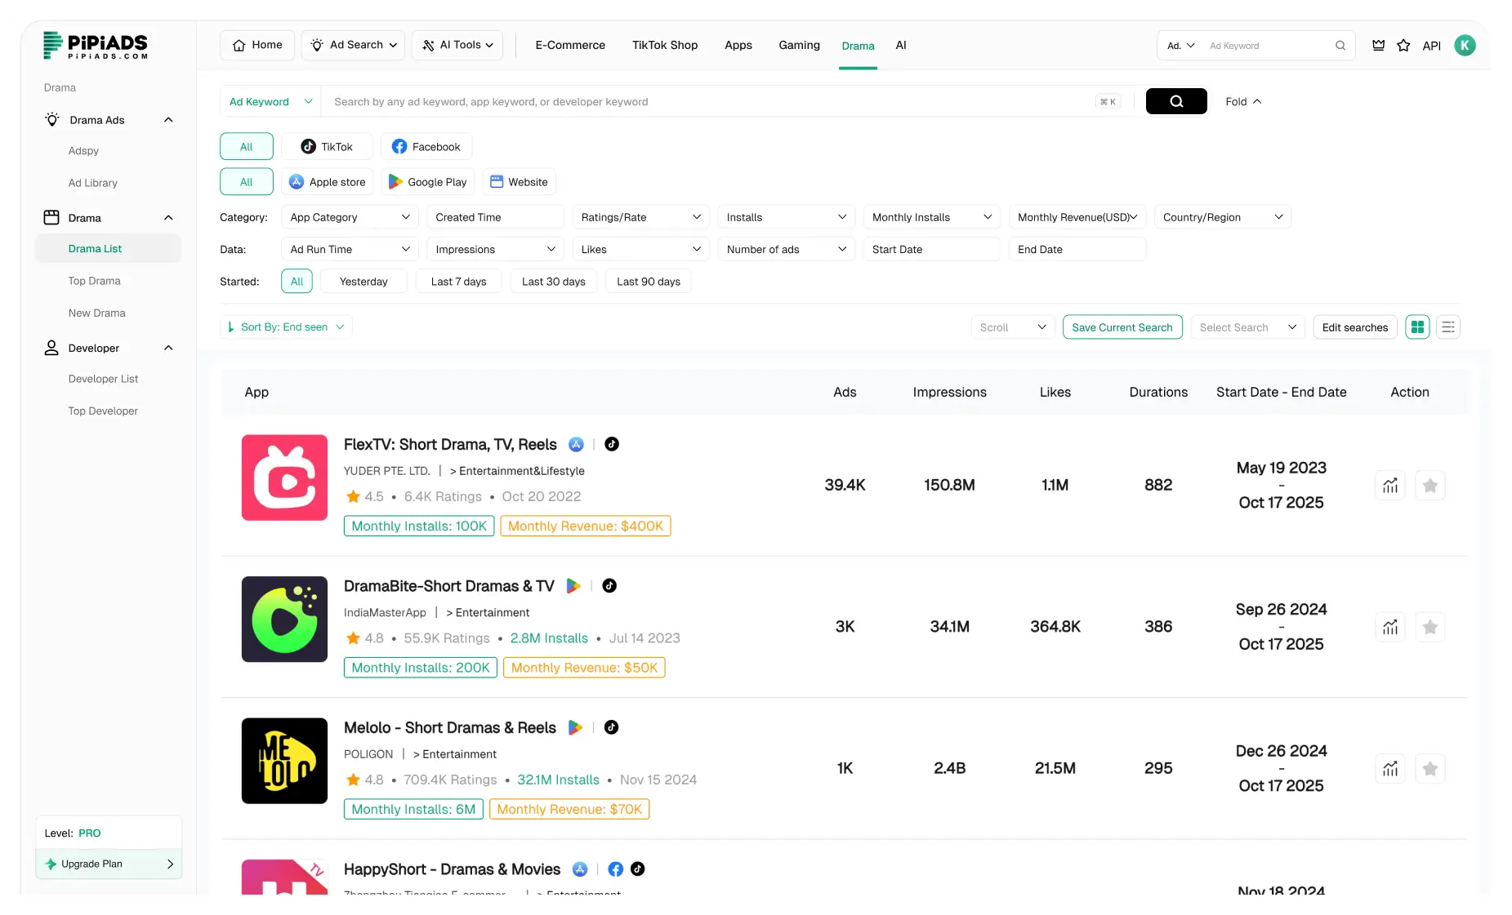Screen dimensions: 1512x915
Task: Open the analytics chart icon for DramaBite
Action: click(x=1389, y=628)
